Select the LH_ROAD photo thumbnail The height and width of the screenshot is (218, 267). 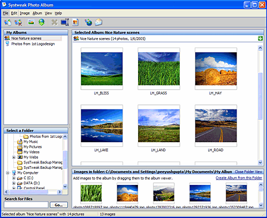216,126
